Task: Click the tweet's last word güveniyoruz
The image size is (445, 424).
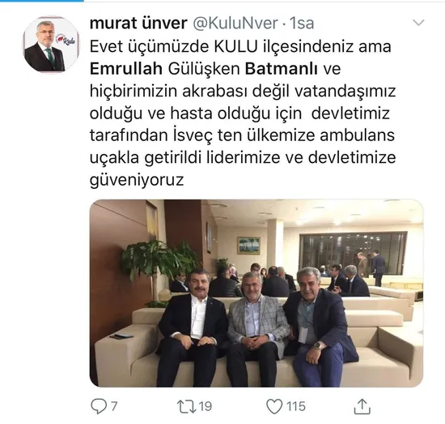Action: [x=137, y=180]
